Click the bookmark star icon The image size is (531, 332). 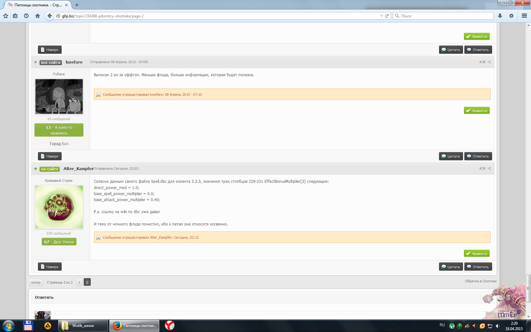pos(6,16)
